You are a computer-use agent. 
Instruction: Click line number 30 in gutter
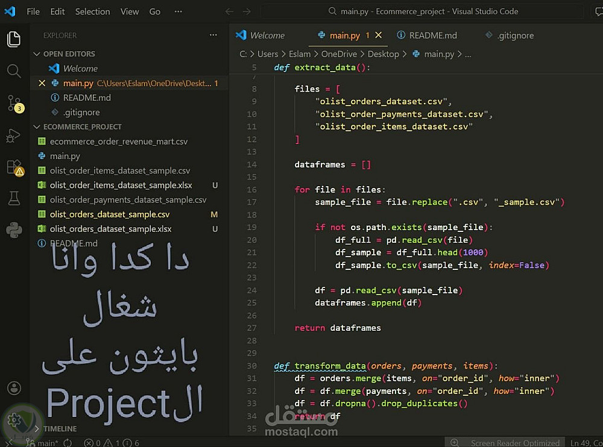[x=251, y=366]
